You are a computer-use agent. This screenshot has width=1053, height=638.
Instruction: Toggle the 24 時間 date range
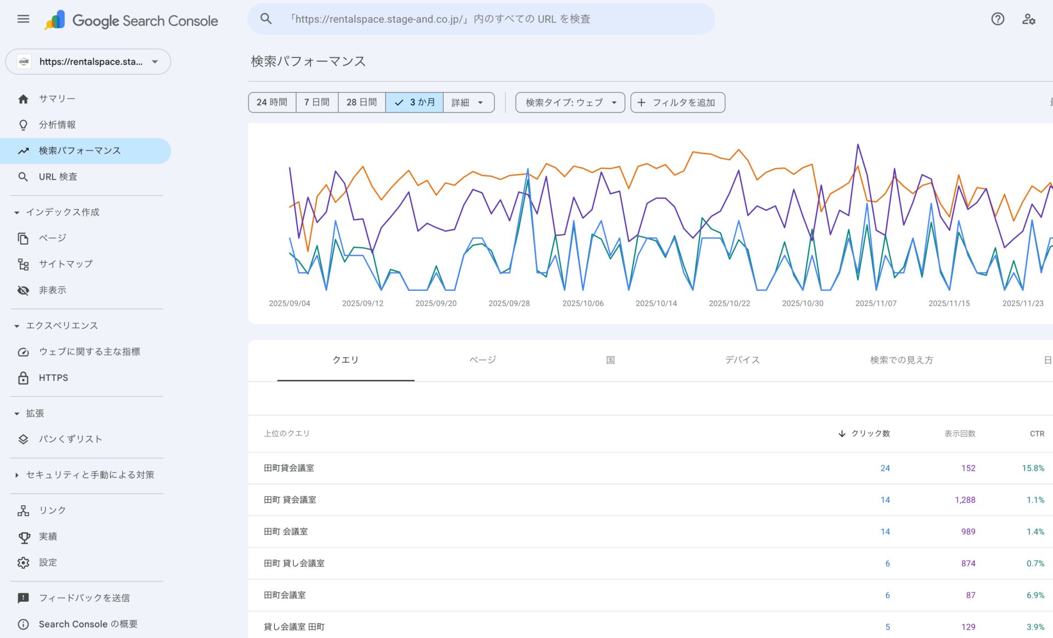tap(271, 102)
